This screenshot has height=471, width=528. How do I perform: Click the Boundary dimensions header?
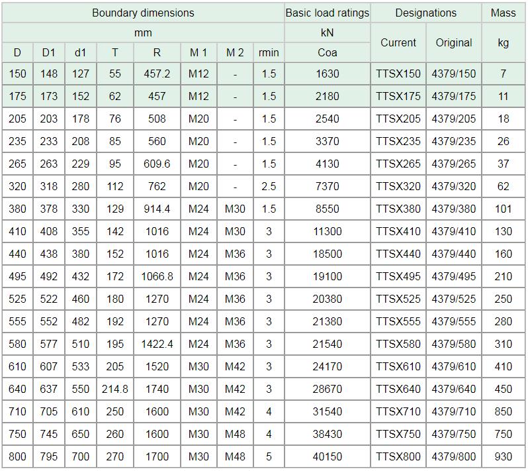143,13
